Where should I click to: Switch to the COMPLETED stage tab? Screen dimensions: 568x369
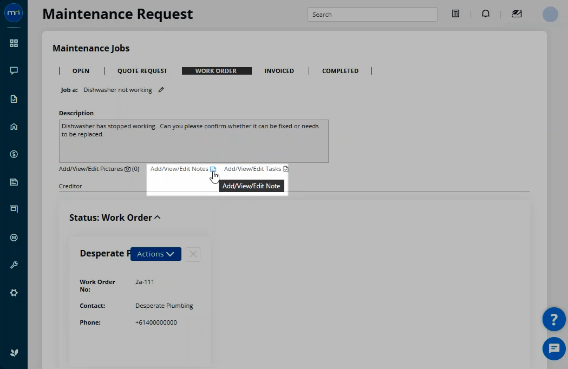340,71
